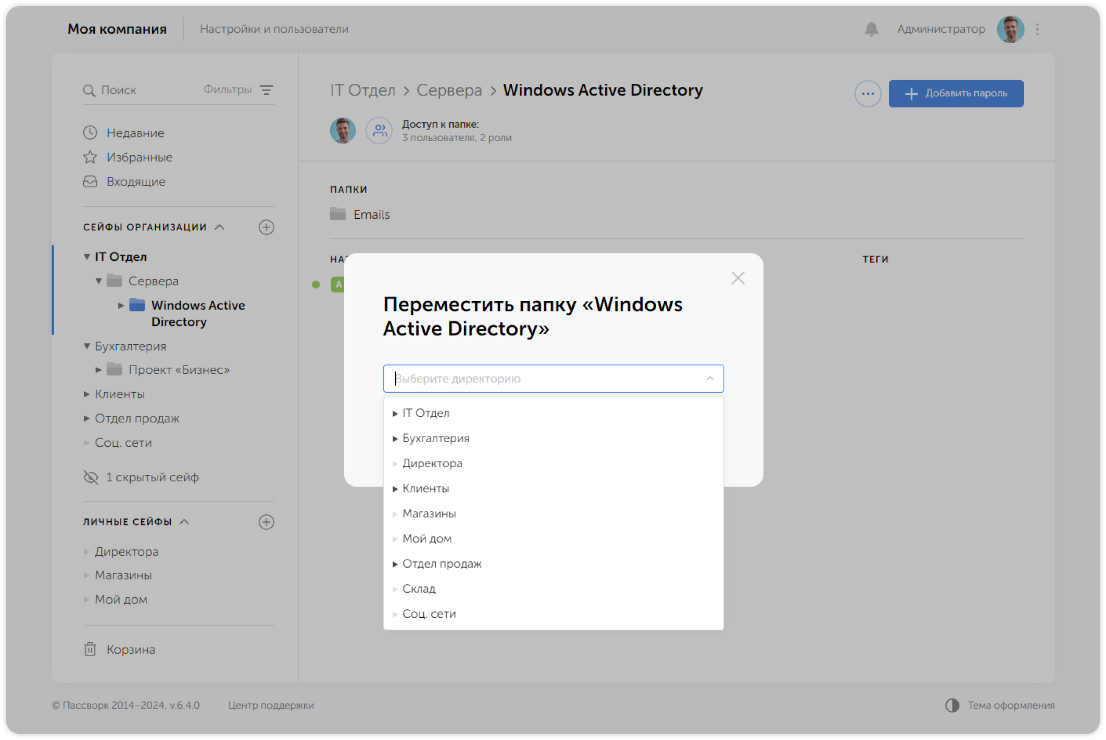This screenshot has width=1106, height=740.
Task: Collapse the СЕЙФЫ ОРГАНИЗАЦИИ section chevron
Action: [x=220, y=227]
